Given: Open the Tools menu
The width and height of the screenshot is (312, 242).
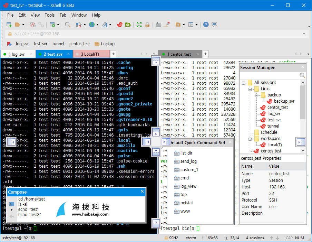Looking at the screenshot, I should [x=50, y=15].
